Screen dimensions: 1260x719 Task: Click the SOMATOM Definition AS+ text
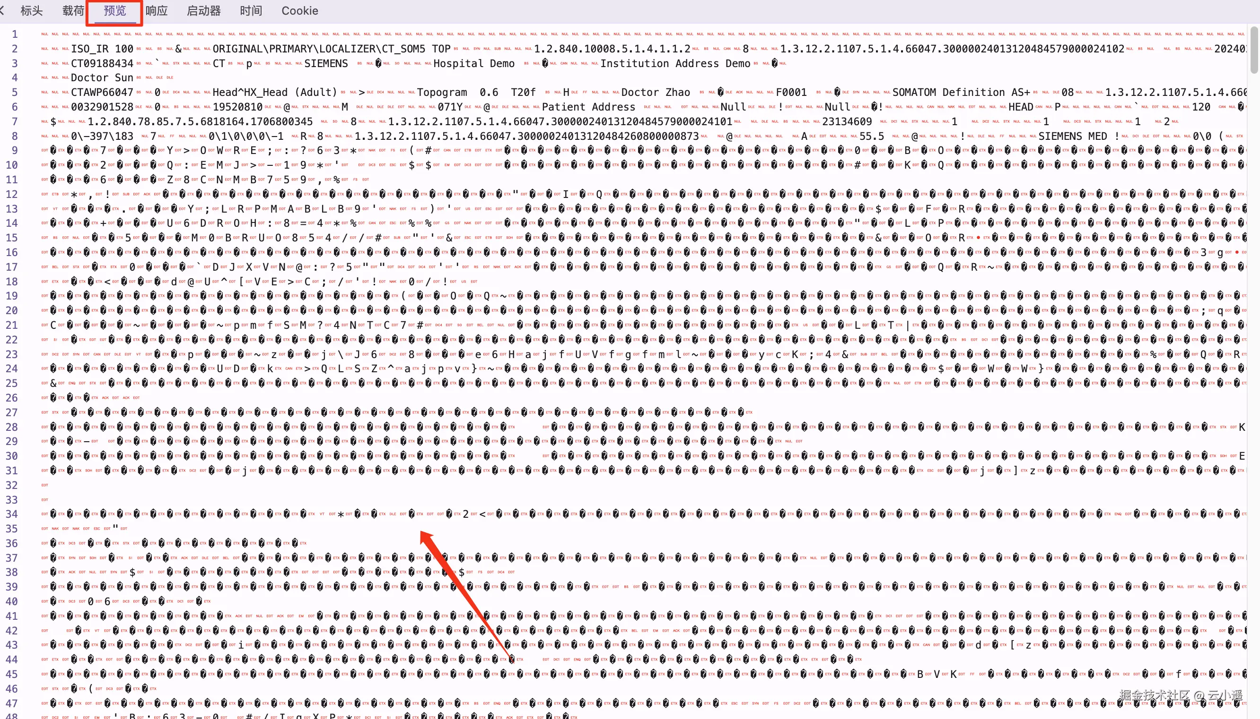961,92
